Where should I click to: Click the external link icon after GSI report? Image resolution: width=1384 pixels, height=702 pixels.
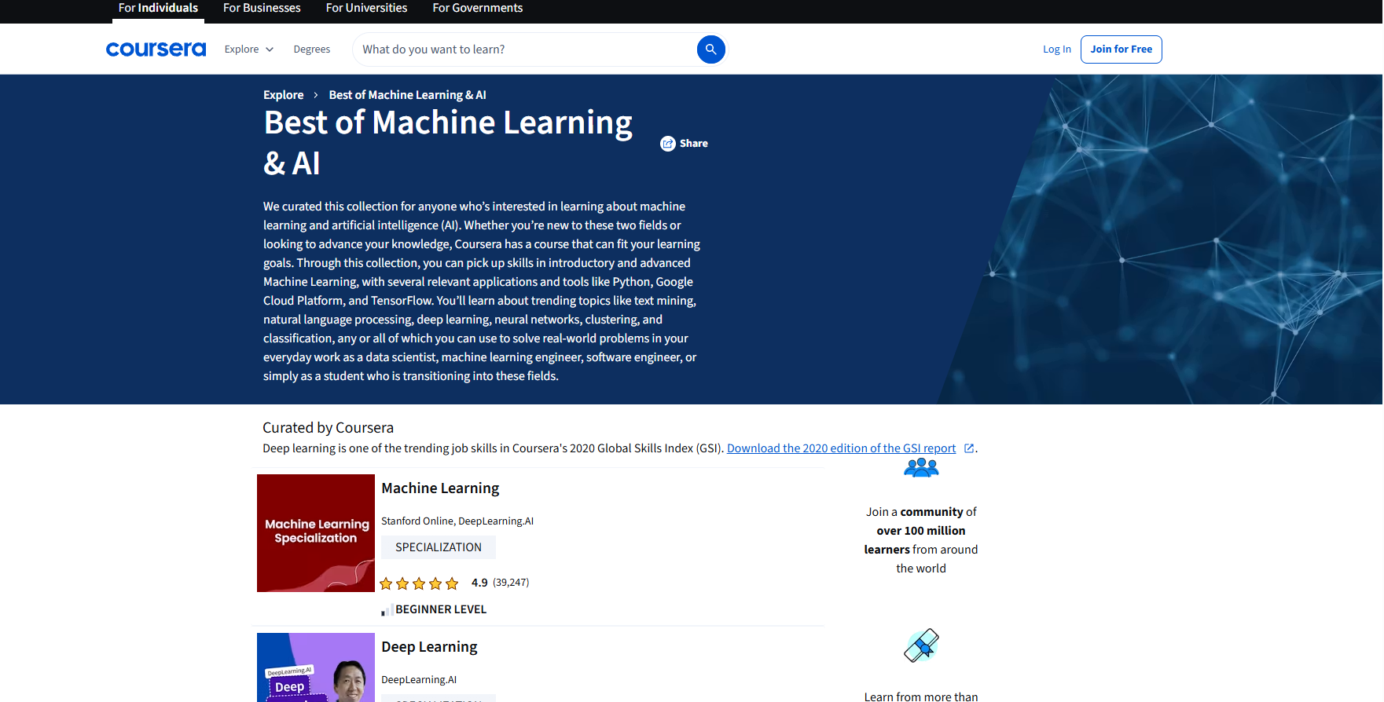969,448
